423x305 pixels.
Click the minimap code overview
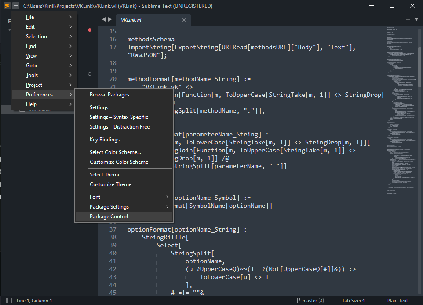[x=401, y=110]
